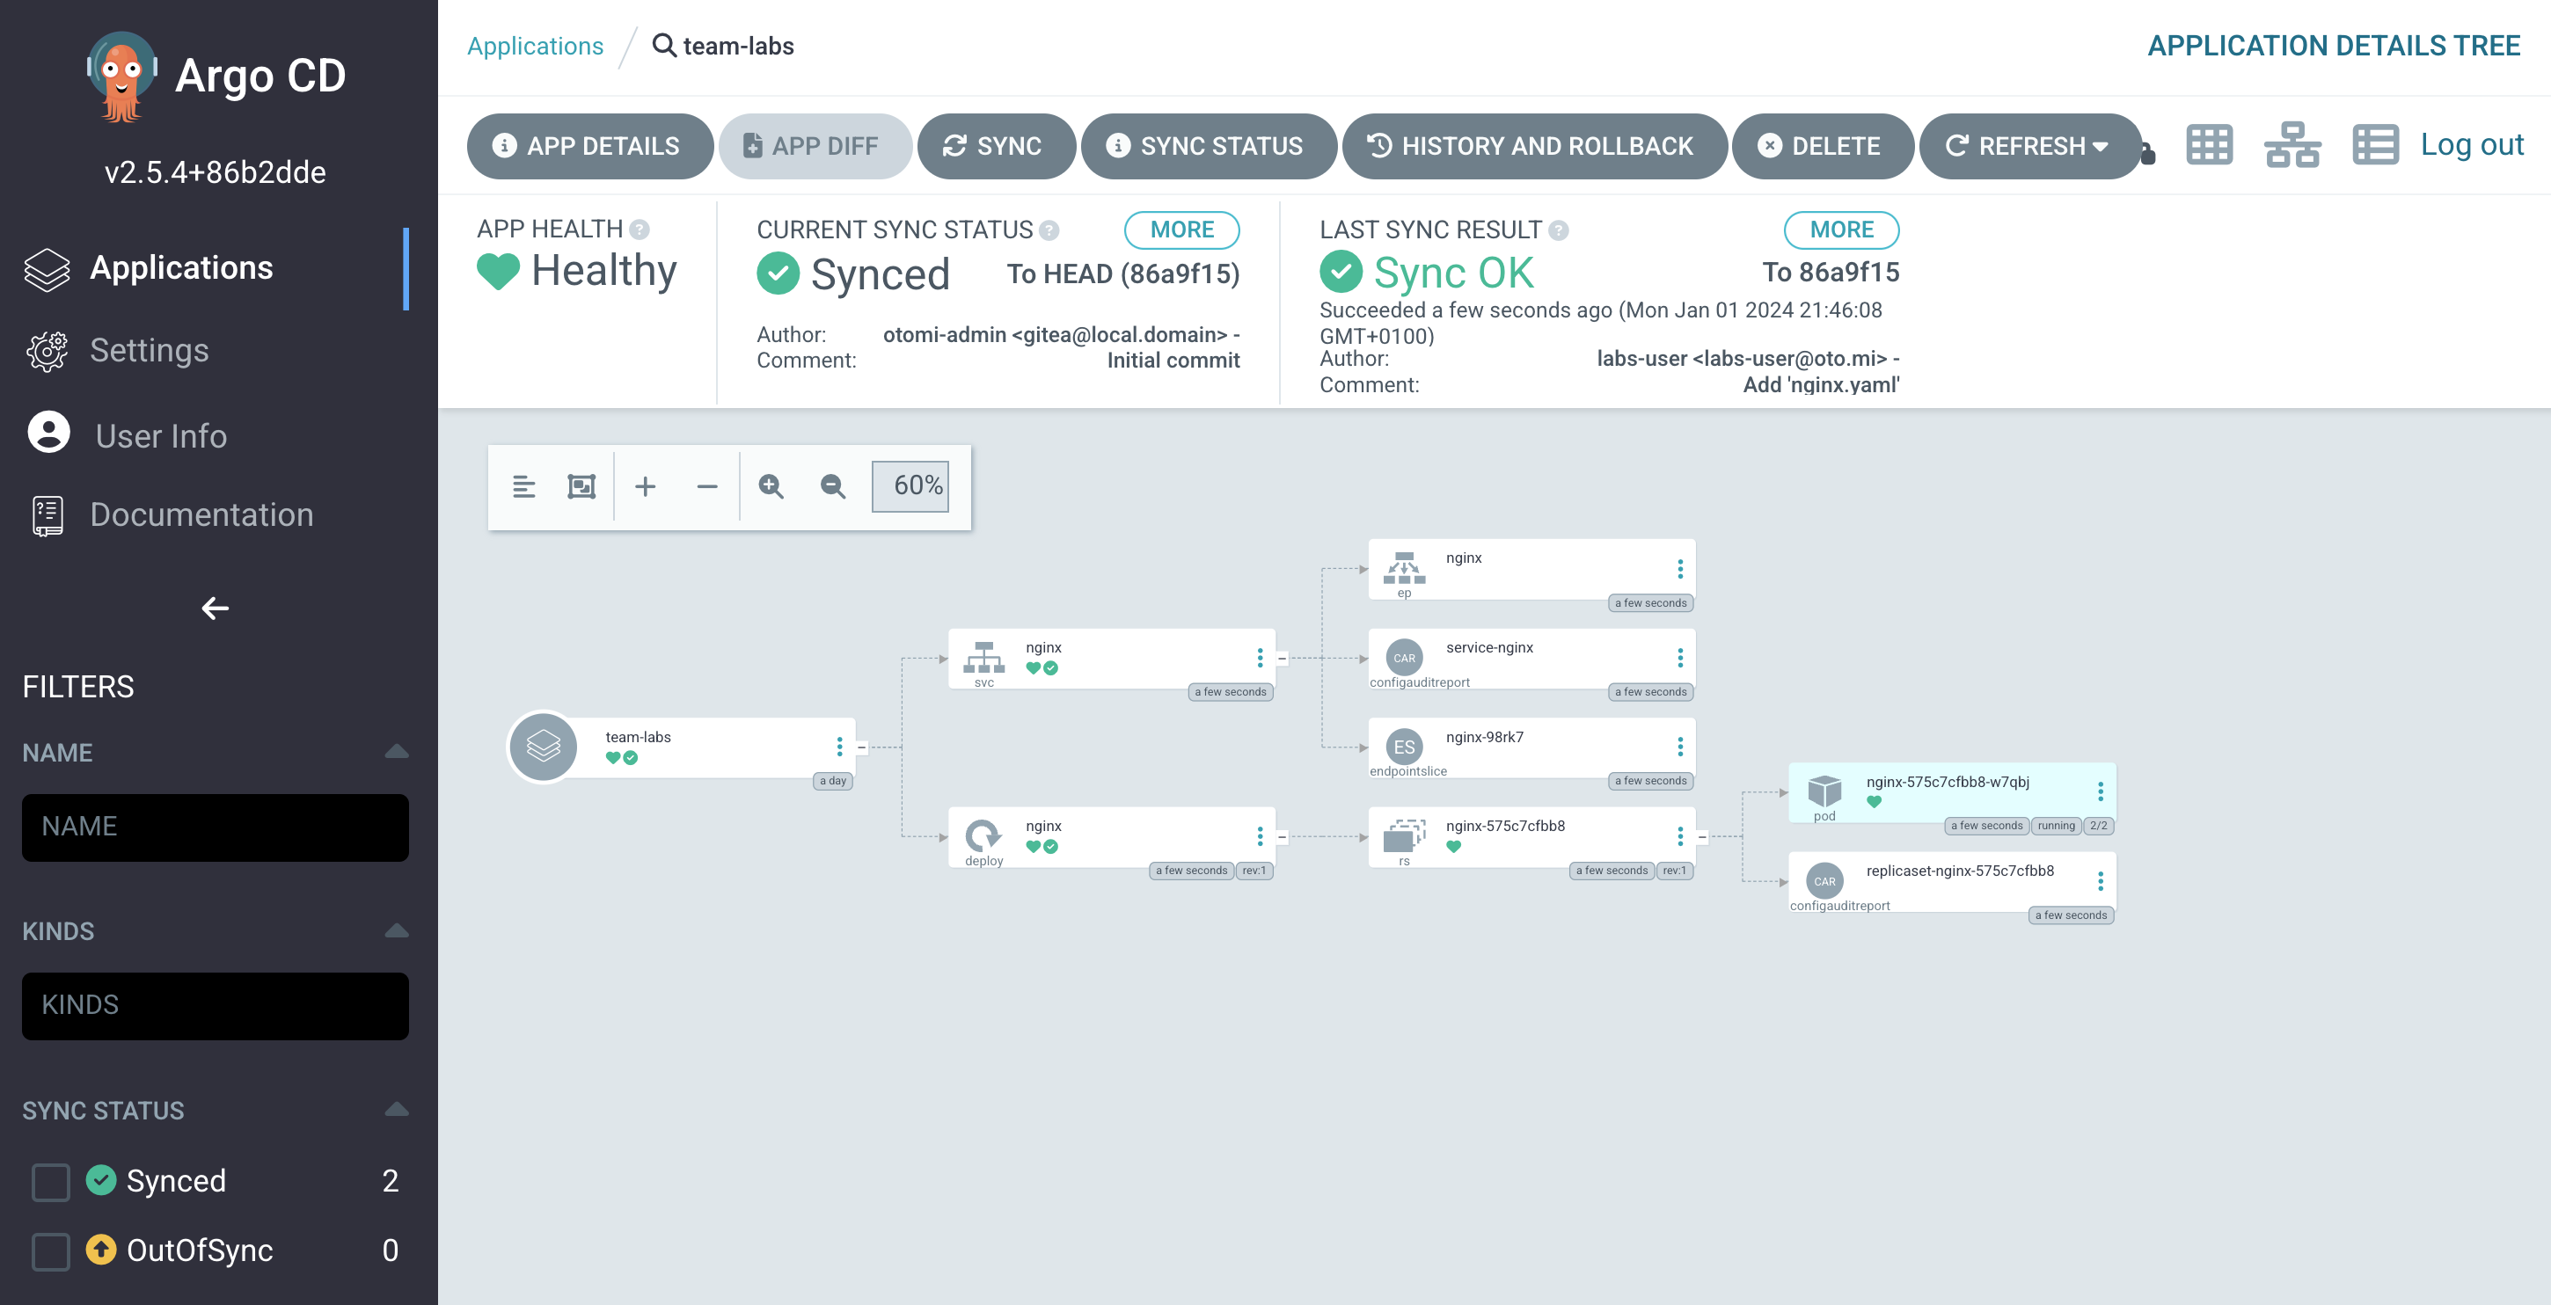Toggle the OutOfSync filter checkbox
The width and height of the screenshot is (2551, 1305).
50,1249
